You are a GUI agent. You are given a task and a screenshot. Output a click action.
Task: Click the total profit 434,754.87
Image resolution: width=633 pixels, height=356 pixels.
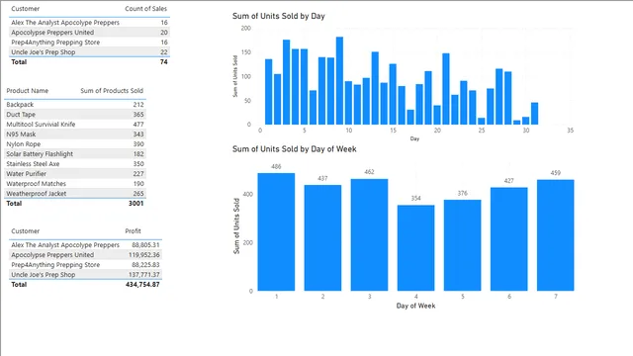[142, 285]
